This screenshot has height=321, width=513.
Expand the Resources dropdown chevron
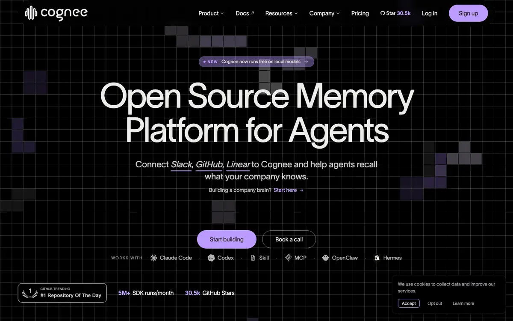tap(296, 13)
